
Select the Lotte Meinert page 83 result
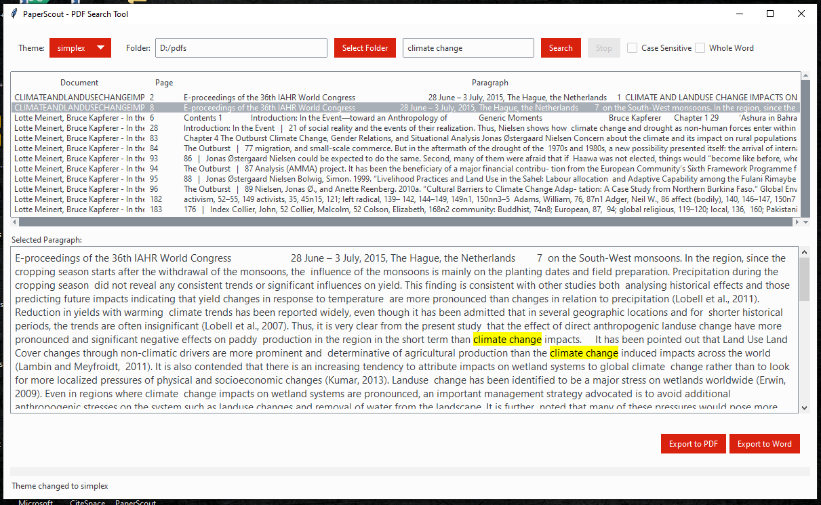click(x=405, y=138)
